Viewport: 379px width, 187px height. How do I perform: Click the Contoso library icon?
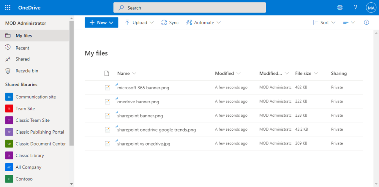pos(9,179)
